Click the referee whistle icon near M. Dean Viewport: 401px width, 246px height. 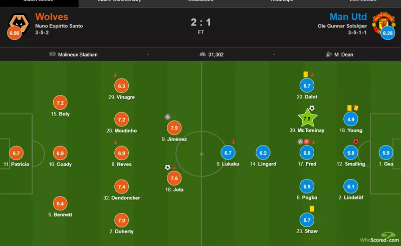(x=328, y=54)
